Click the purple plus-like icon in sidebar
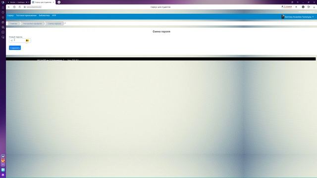 click(x=3, y=165)
